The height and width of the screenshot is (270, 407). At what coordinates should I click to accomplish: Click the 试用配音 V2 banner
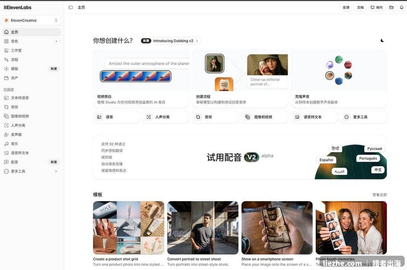(x=240, y=157)
